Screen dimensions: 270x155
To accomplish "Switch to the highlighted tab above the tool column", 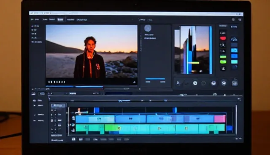I will [x=223, y=26].
